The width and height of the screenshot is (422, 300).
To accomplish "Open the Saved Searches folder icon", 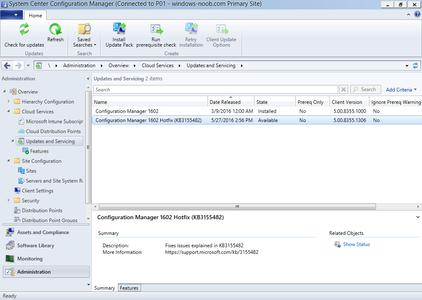I will pos(84,29).
